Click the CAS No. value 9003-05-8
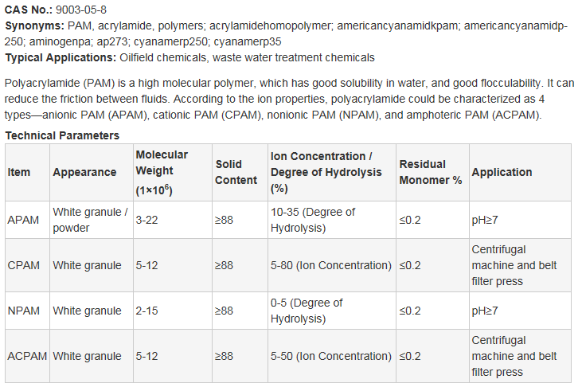Image resolution: width=582 pixels, height=391 pixels. [x=81, y=10]
